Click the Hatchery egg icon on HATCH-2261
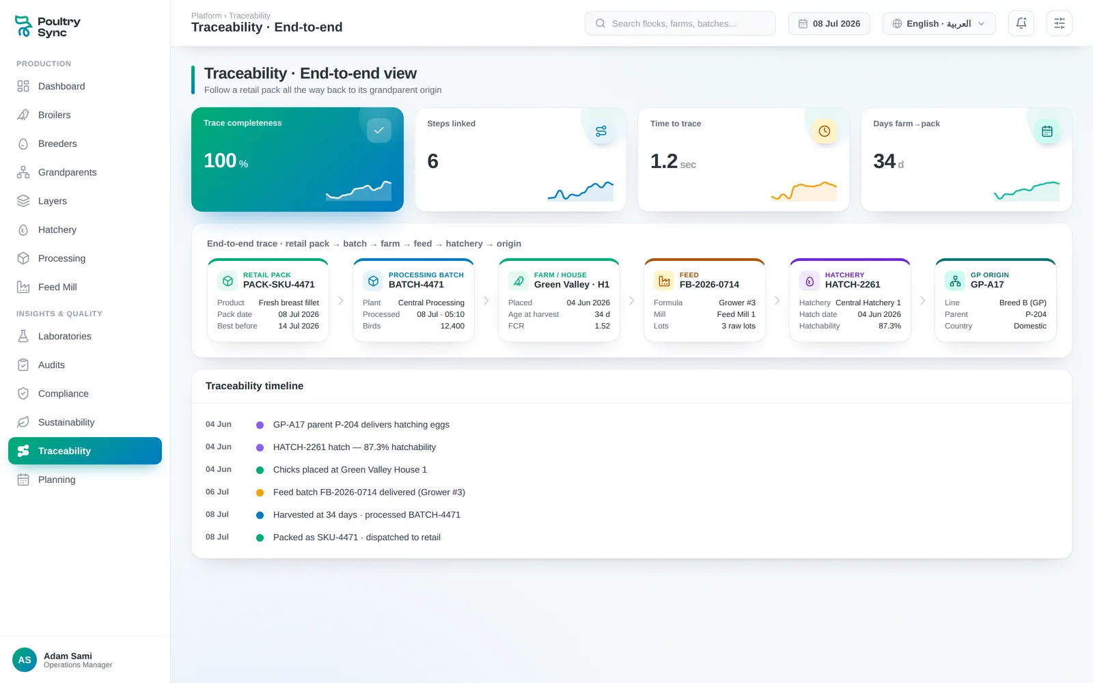Screen dimensions: 1093x683 (810, 281)
